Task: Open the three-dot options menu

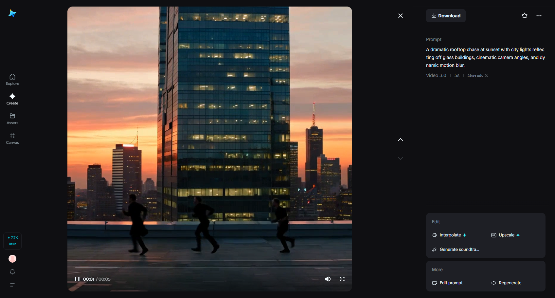Action: point(539,15)
